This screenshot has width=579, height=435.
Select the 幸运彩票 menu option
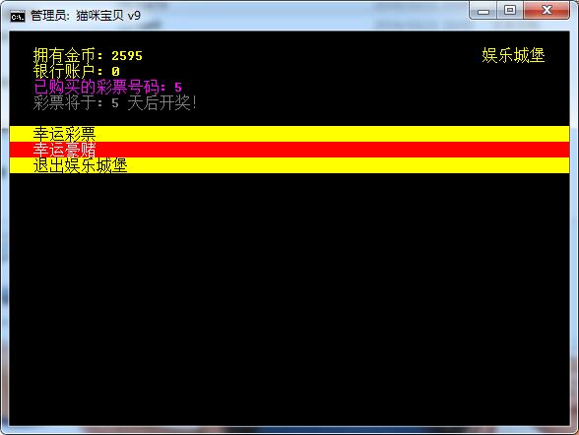point(289,134)
